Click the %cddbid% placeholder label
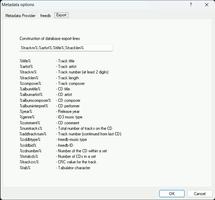This screenshot has height=200, width=215. click(x=28, y=145)
